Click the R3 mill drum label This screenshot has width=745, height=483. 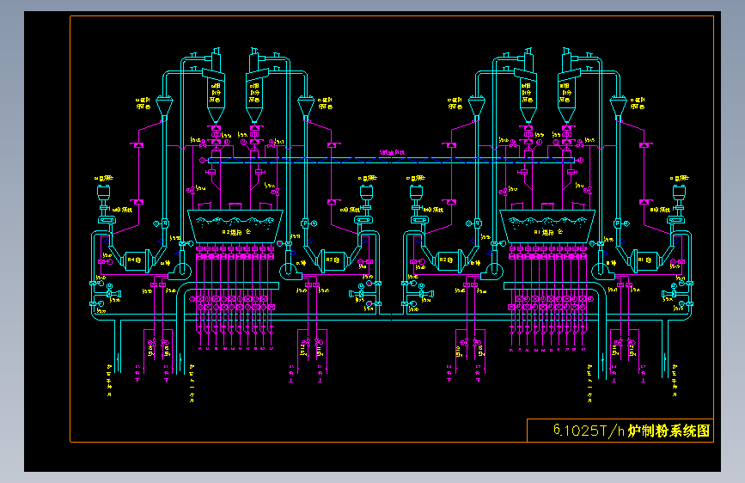click(333, 260)
